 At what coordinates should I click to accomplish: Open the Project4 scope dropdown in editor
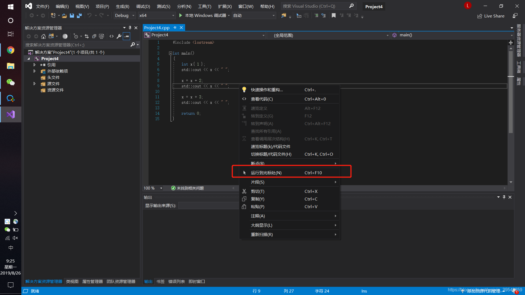click(x=205, y=35)
